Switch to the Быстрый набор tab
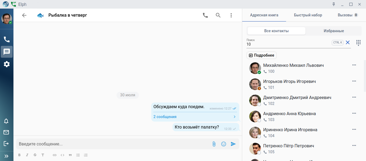Screen dimensions: 366x161 308,15
